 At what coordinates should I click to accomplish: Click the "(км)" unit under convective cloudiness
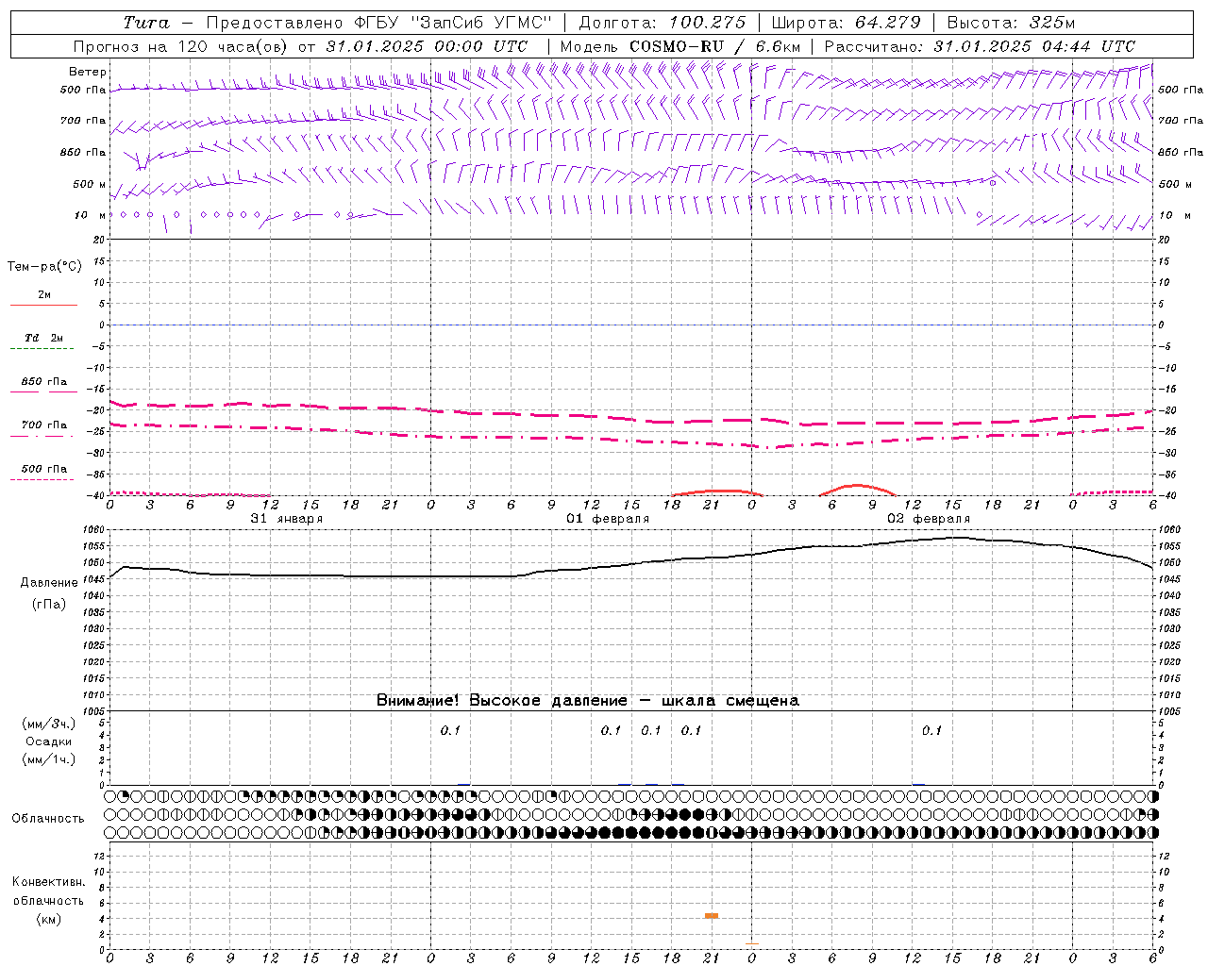49,919
